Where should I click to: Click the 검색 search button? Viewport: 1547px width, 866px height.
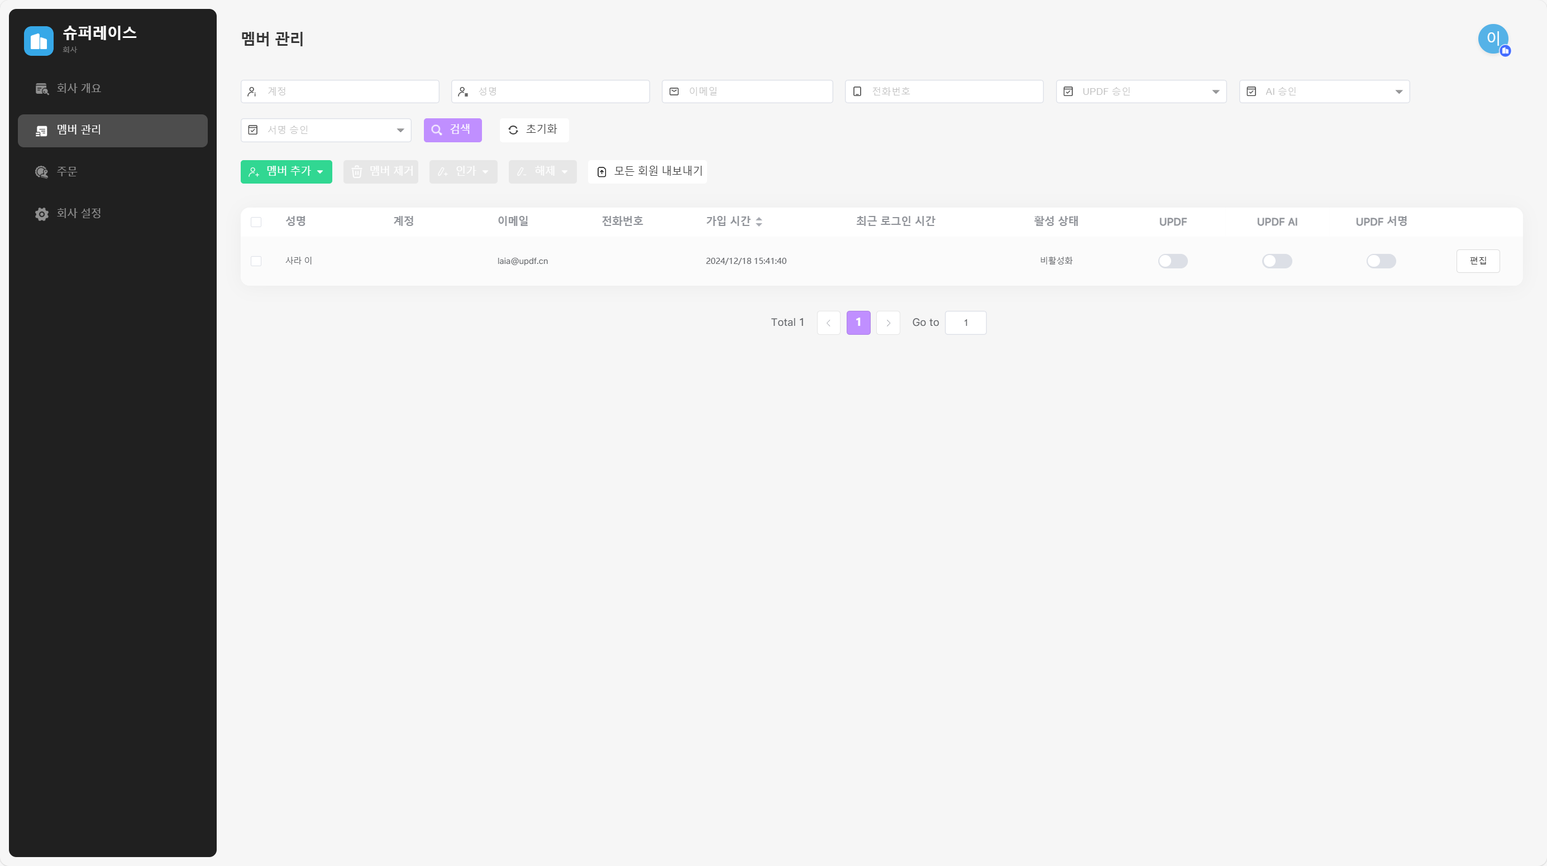(x=453, y=130)
